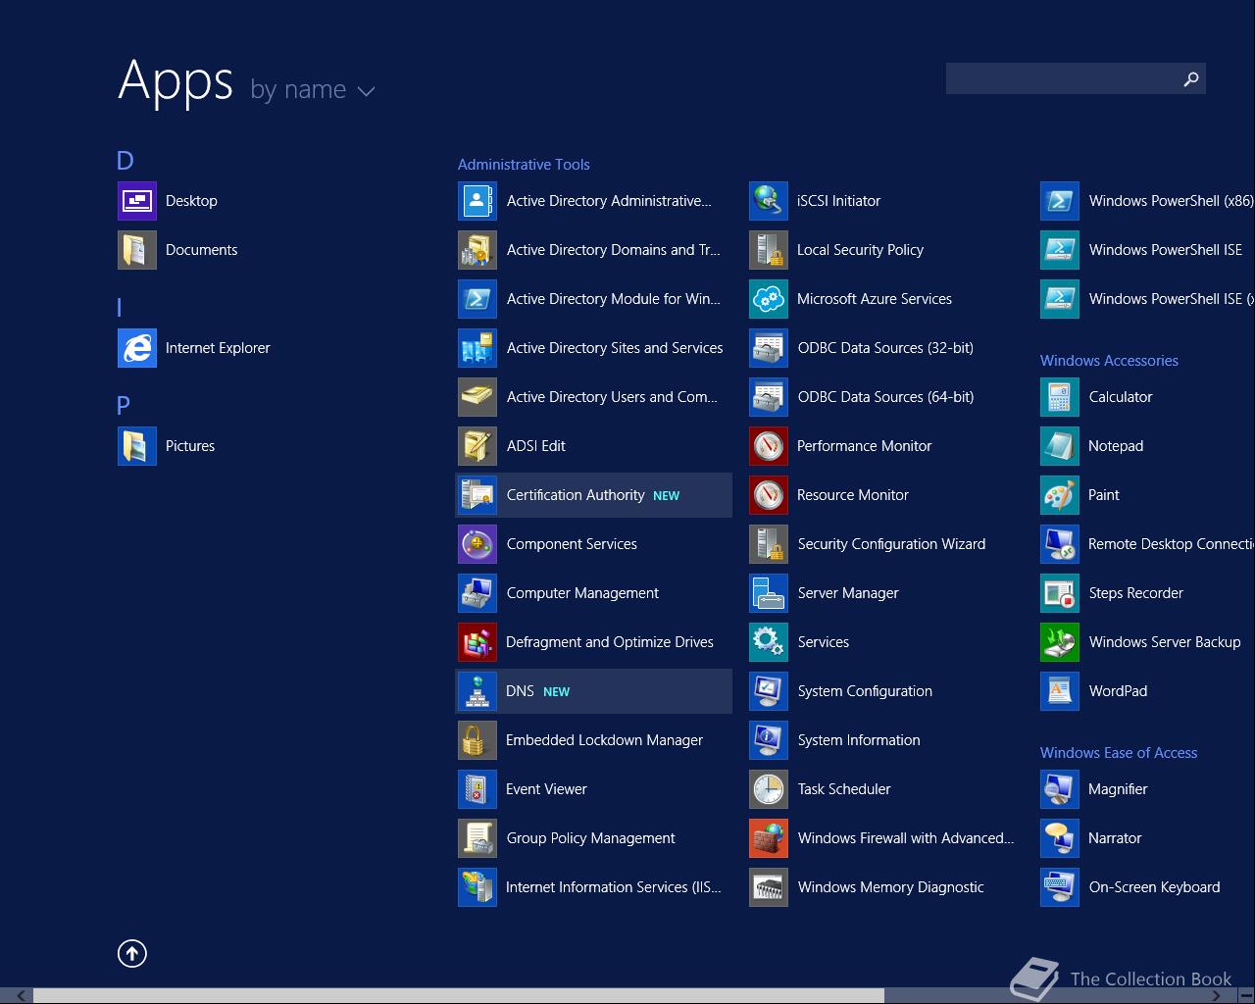The image size is (1255, 1004).
Task: Open the DNS manager icon
Action: (477, 691)
